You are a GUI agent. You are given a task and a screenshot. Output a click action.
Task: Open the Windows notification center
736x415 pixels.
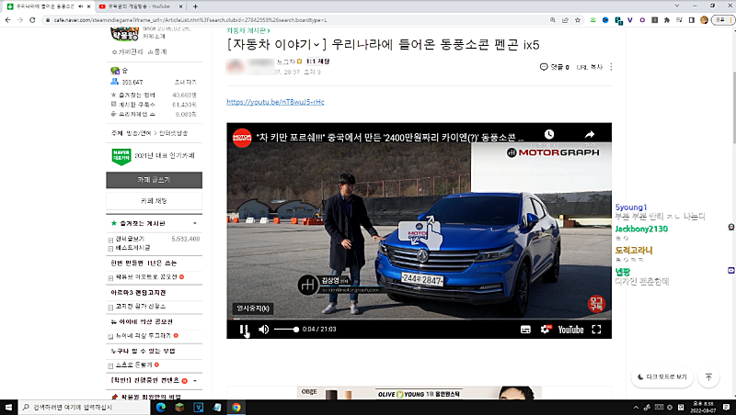point(726,407)
